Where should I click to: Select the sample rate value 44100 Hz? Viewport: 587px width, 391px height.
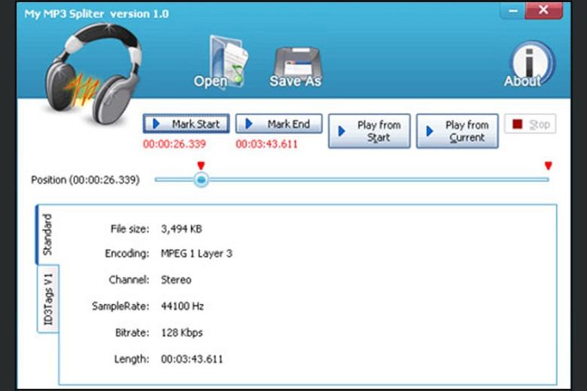click(x=182, y=307)
